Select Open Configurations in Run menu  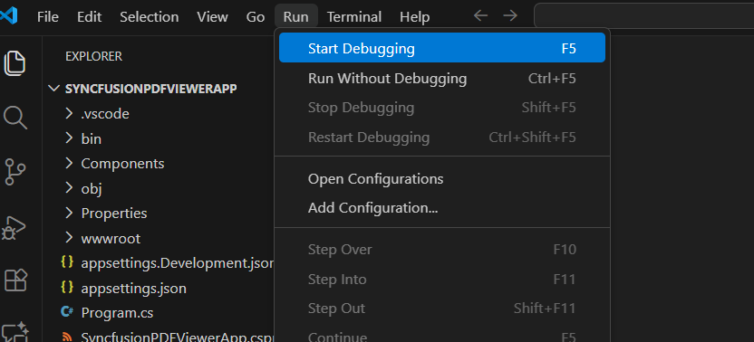pyautogui.click(x=442, y=178)
